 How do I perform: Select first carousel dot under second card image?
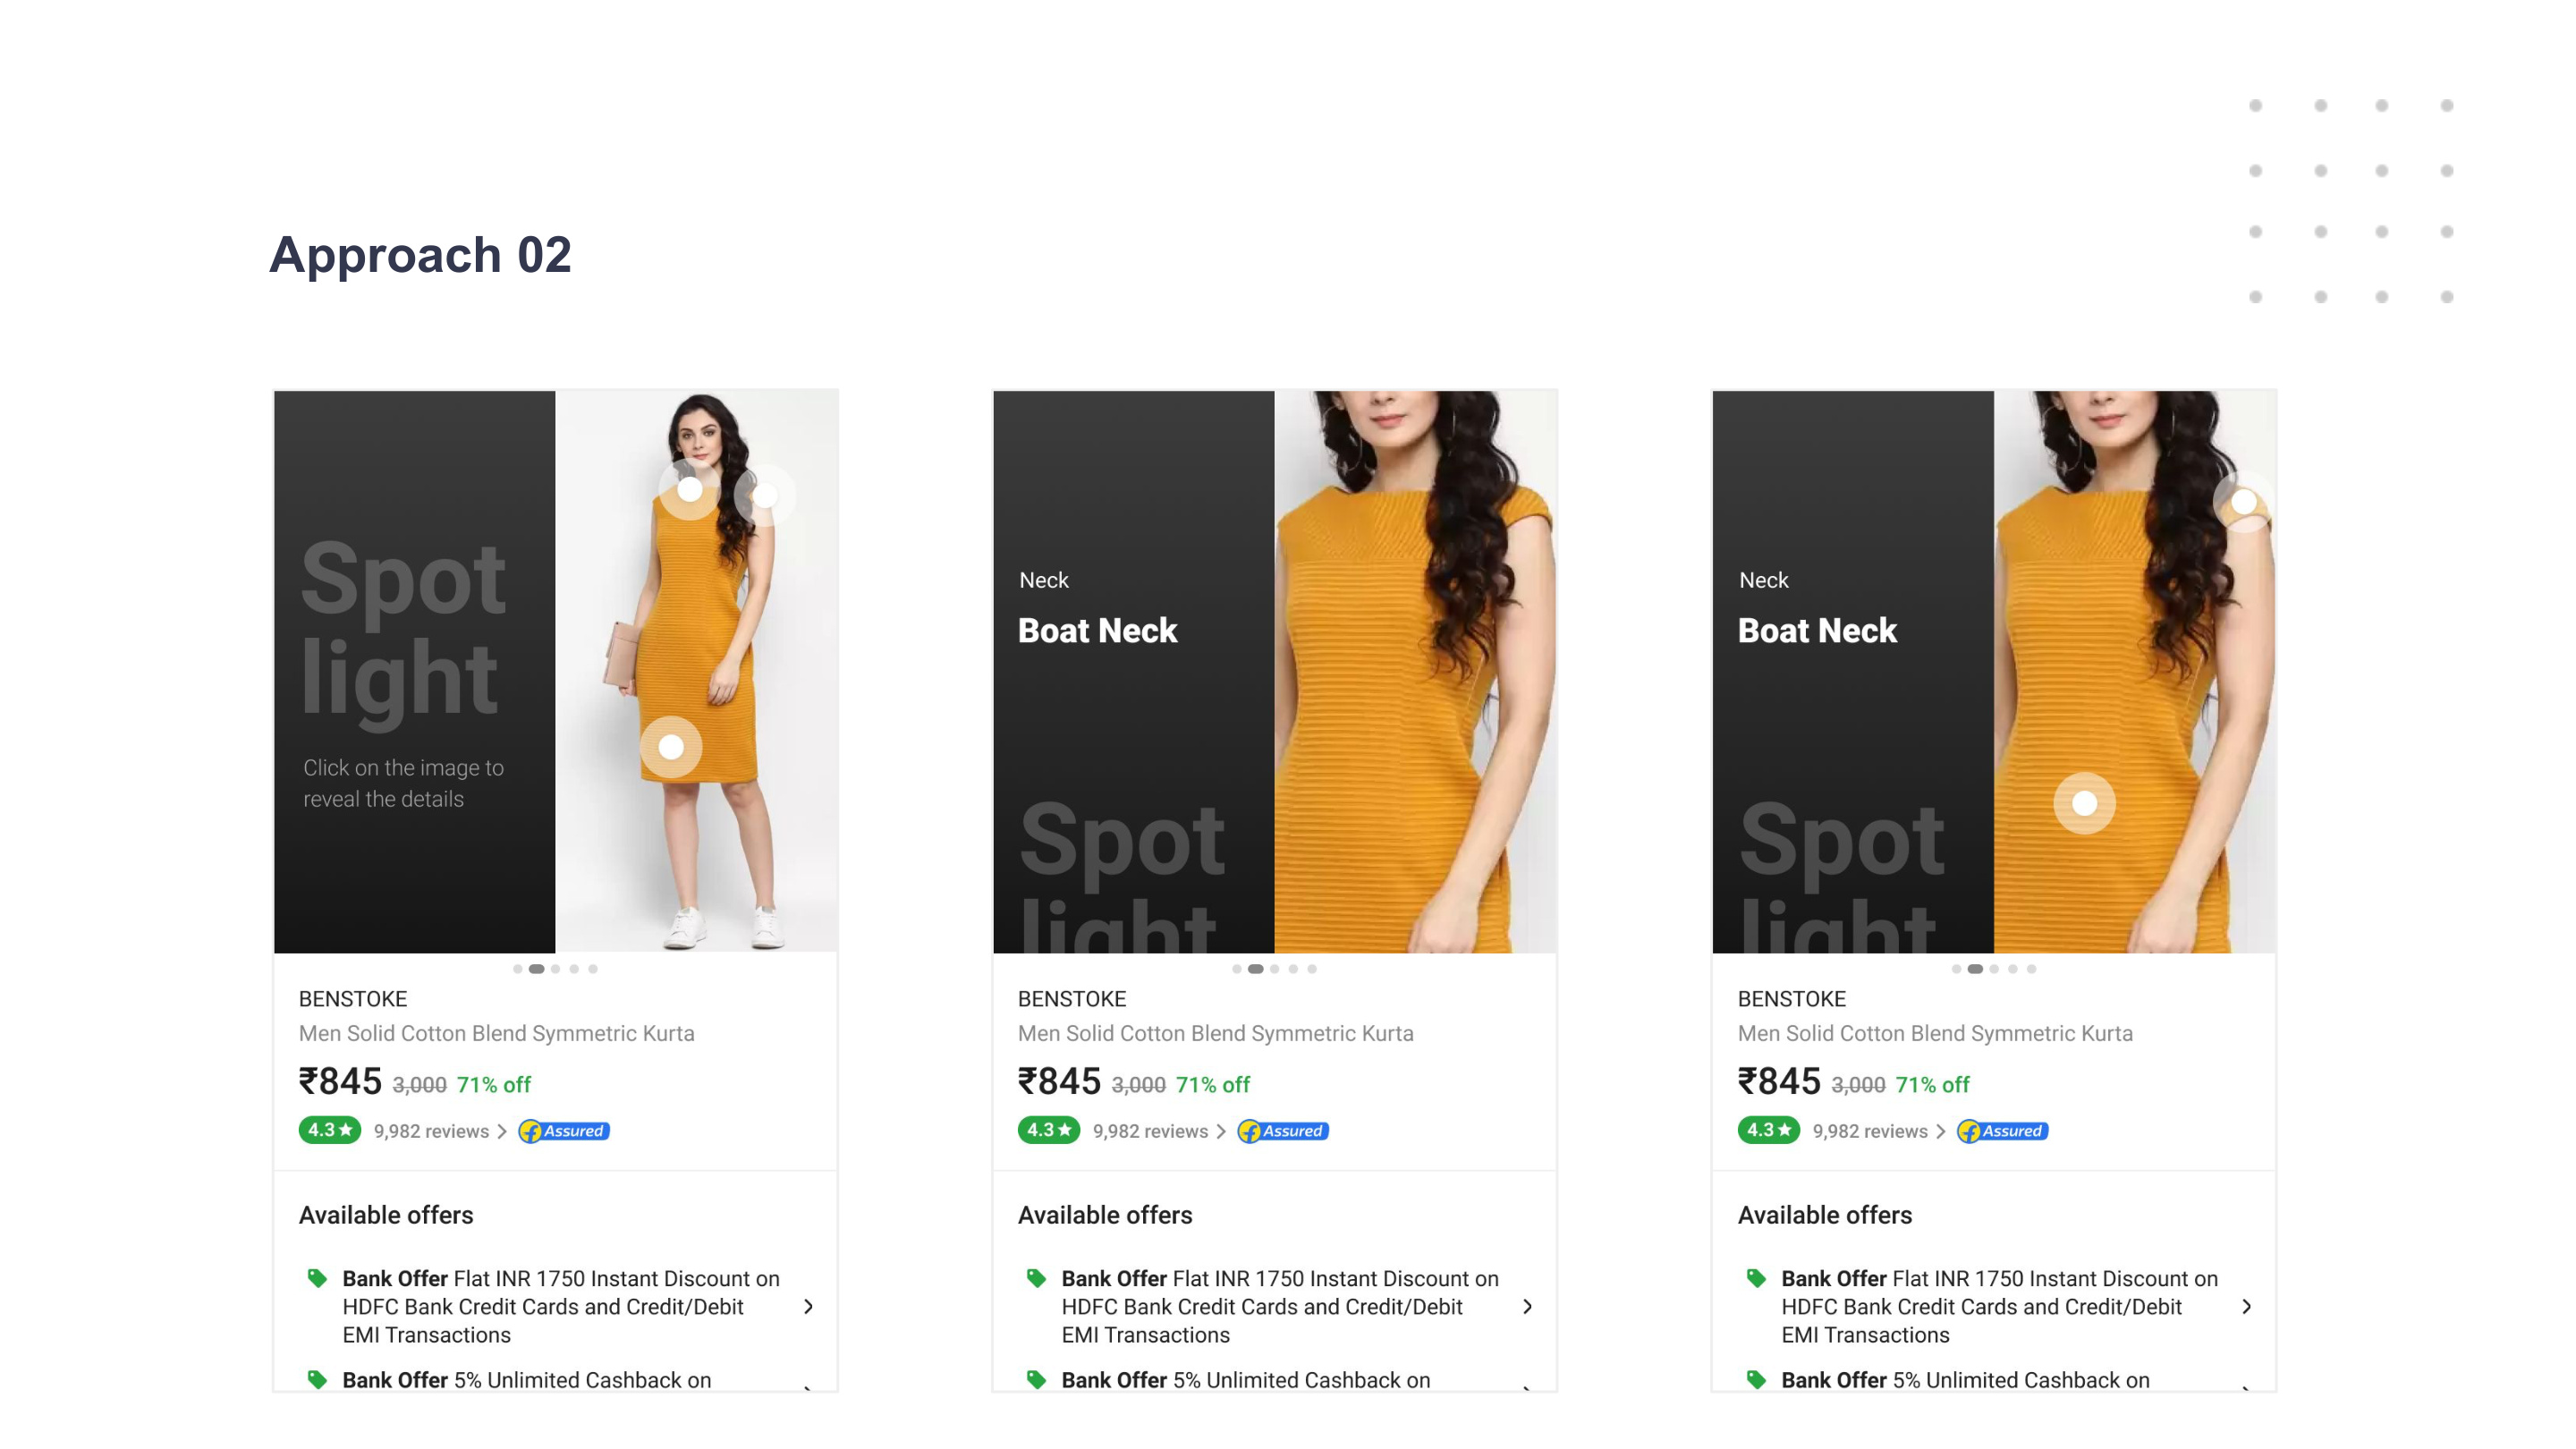pos(1237,968)
